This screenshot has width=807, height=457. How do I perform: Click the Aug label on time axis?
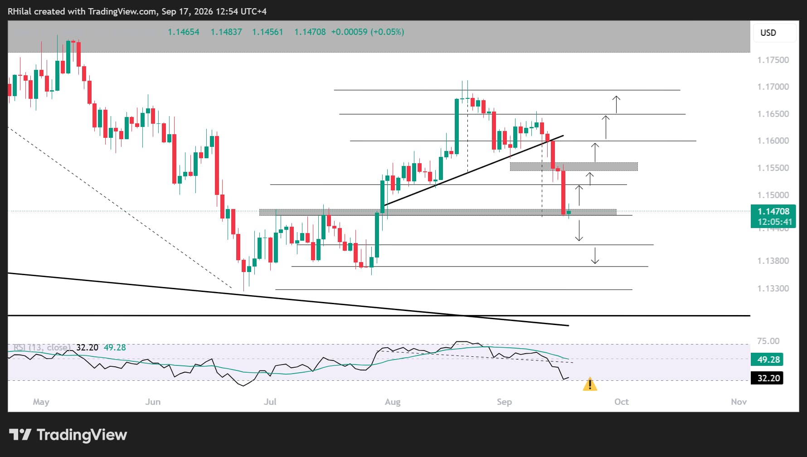pos(393,402)
